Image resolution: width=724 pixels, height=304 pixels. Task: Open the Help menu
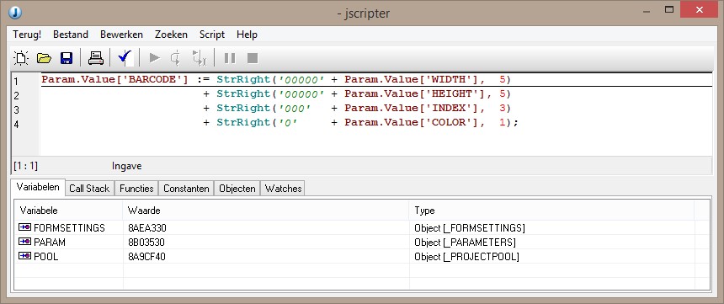point(247,35)
